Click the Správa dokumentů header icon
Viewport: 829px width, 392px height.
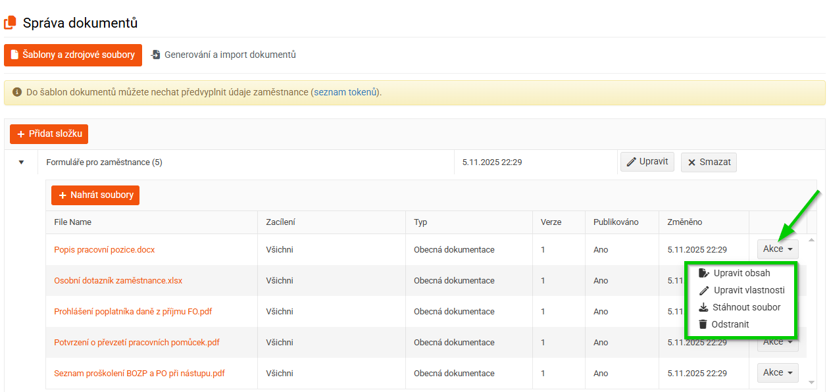click(10, 23)
